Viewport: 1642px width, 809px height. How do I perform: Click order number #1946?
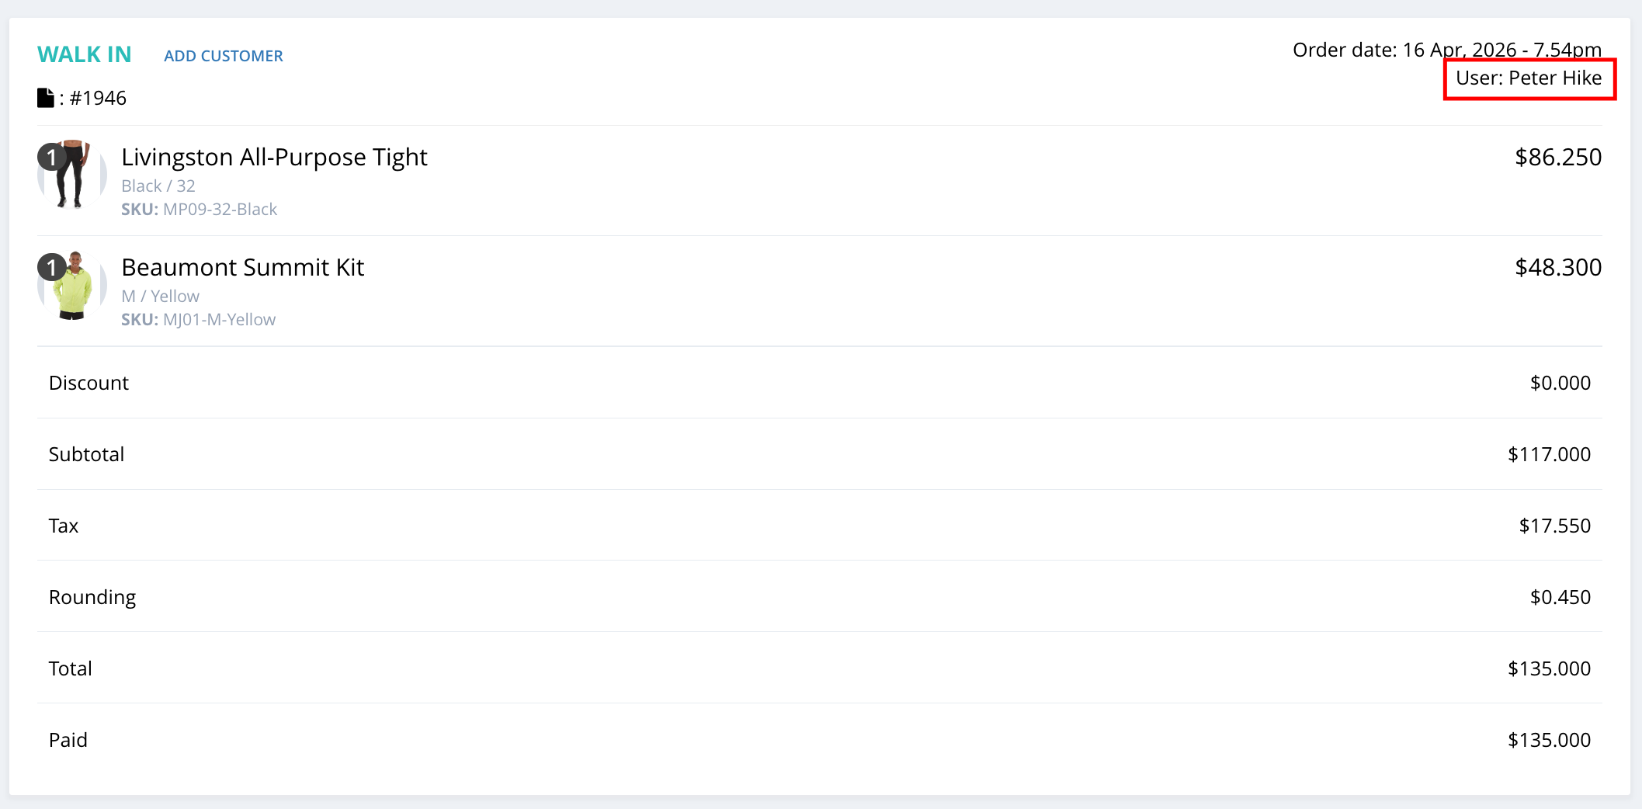pos(98,98)
